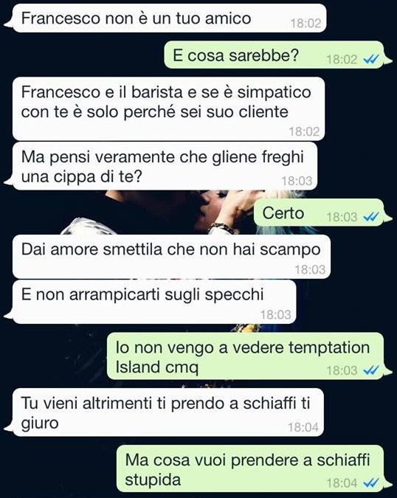Image resolution: width=397 pixels, height=498 pixels.
Task: Tap 'Dai amore smettila che non hai scampo'
Action: 171,257
